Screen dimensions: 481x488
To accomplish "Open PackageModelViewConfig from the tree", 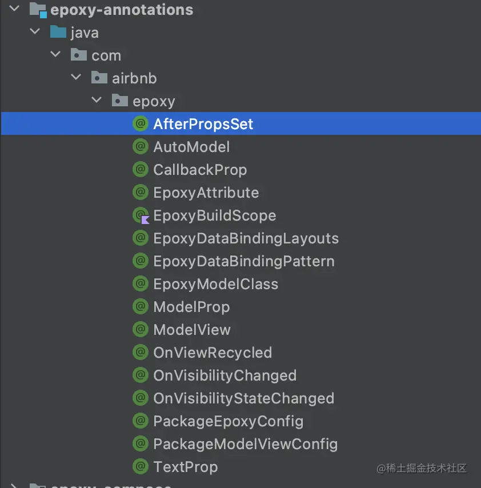I will pos(245,444).
